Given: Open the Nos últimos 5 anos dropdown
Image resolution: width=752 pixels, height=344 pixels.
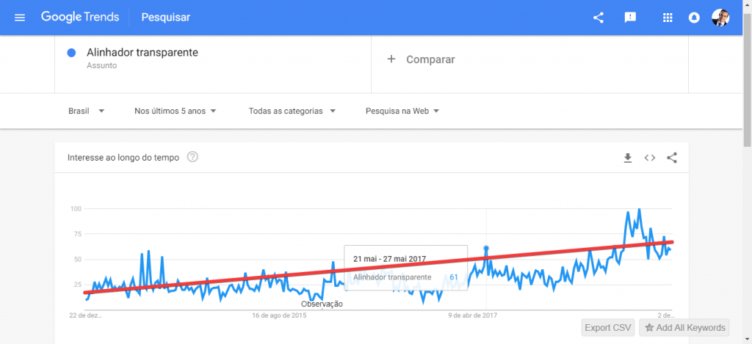Looking at the screenshot, I should 176,111.
